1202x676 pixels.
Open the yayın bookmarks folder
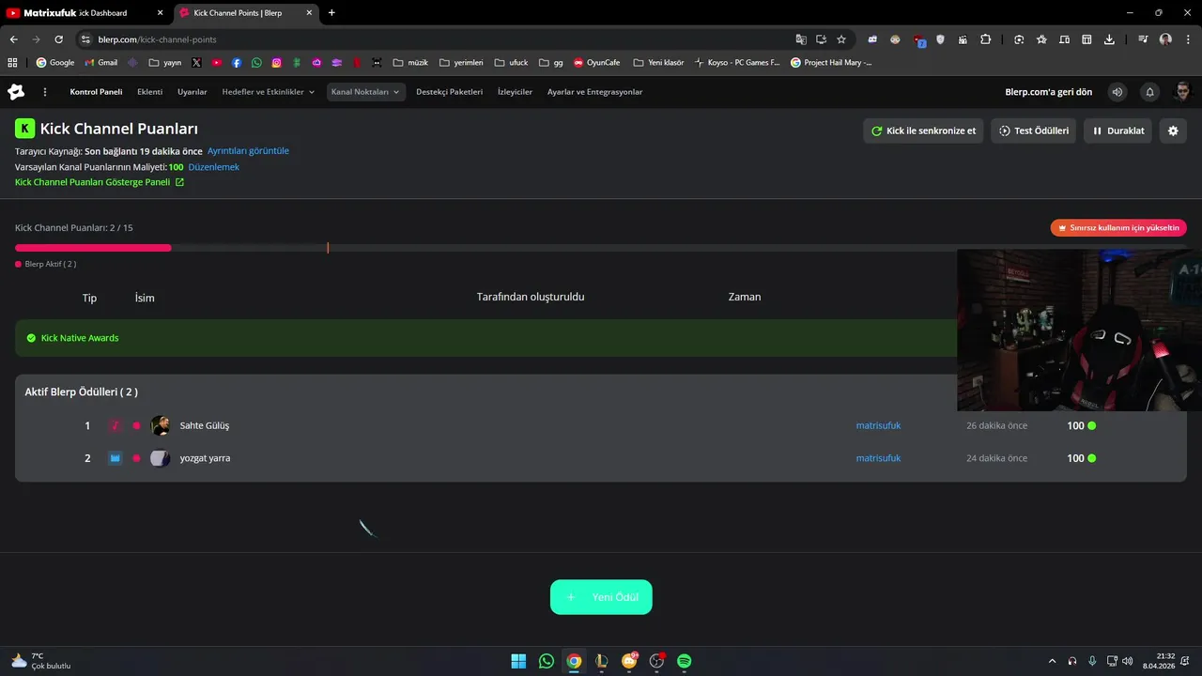click(165, 63)
